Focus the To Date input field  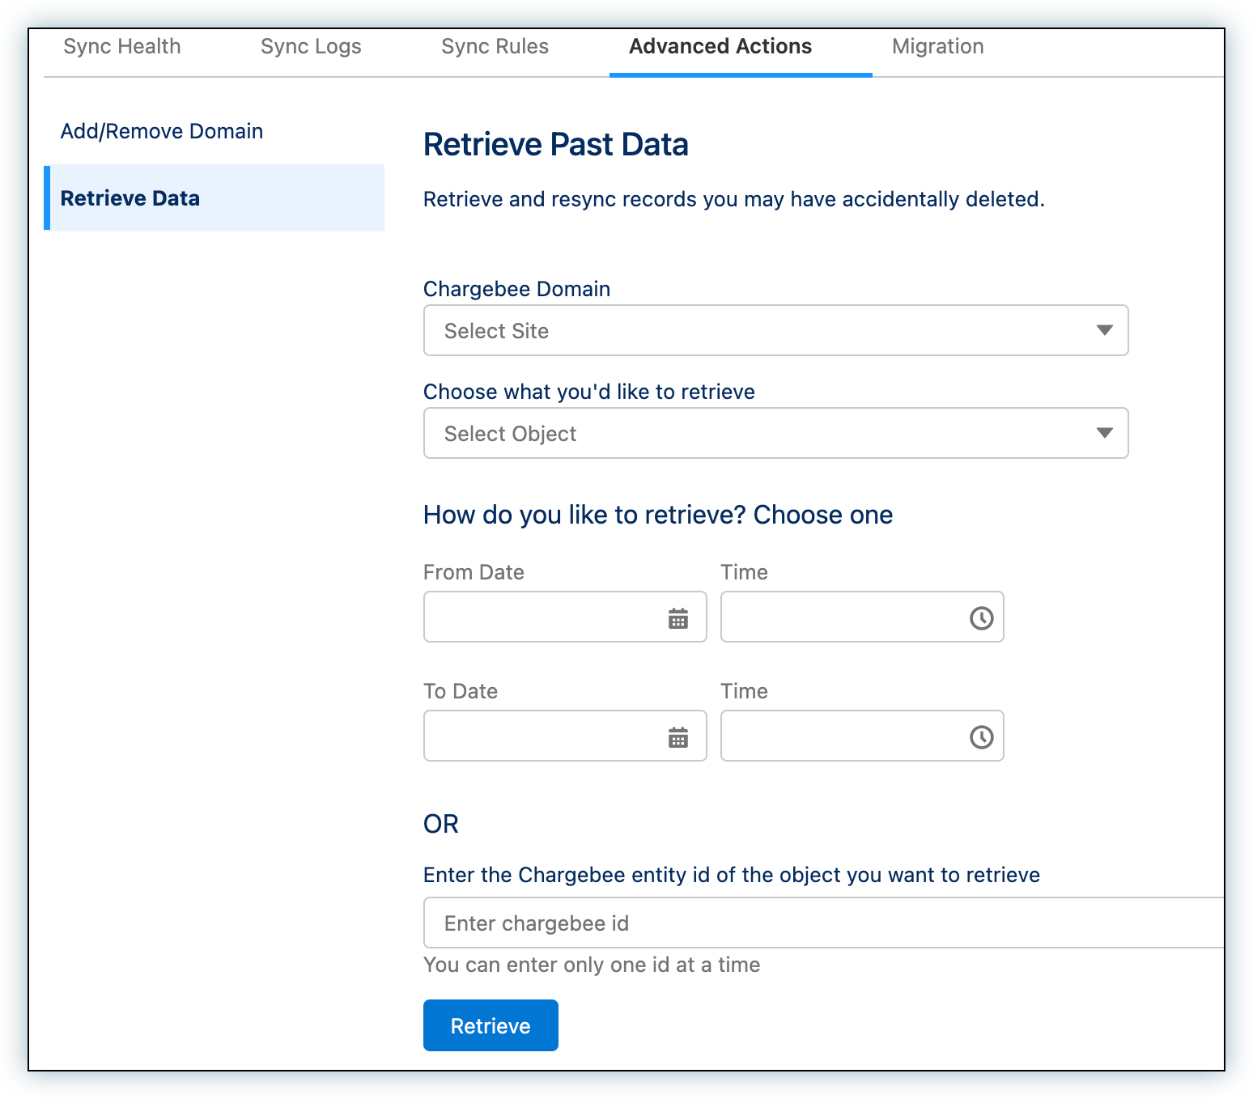(542, 736)
